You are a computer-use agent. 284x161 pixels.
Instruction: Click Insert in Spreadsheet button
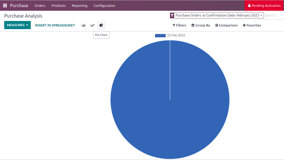coord(55,25)
